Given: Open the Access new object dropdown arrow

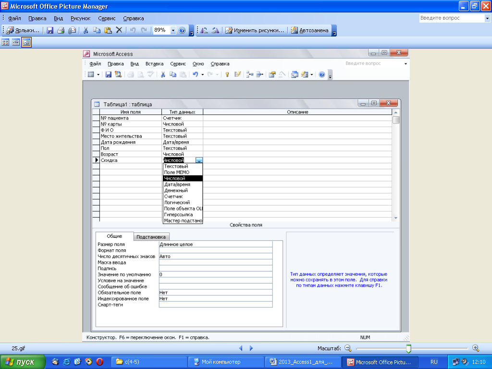Looking at the screenshot, I should (x=311, y=74).
